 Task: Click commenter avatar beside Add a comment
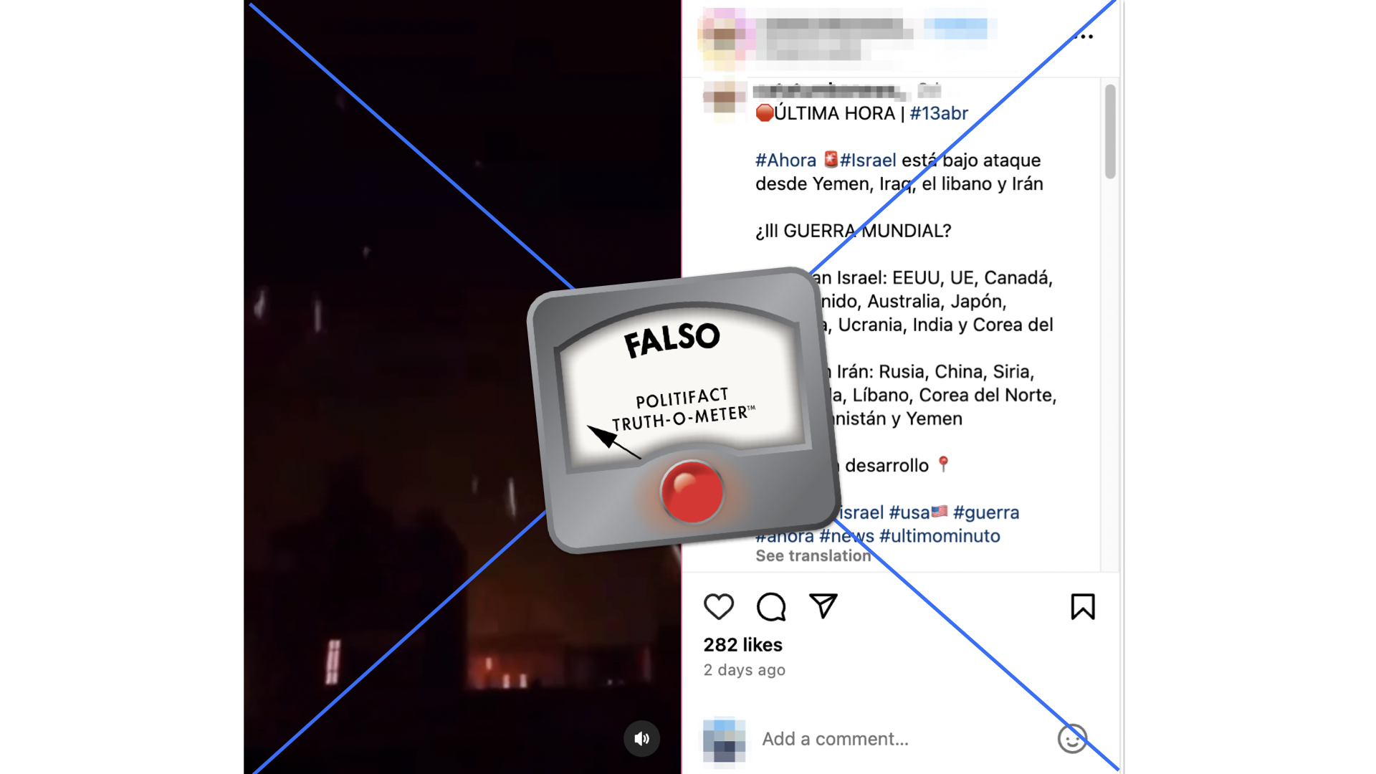[x=724, y=740]
